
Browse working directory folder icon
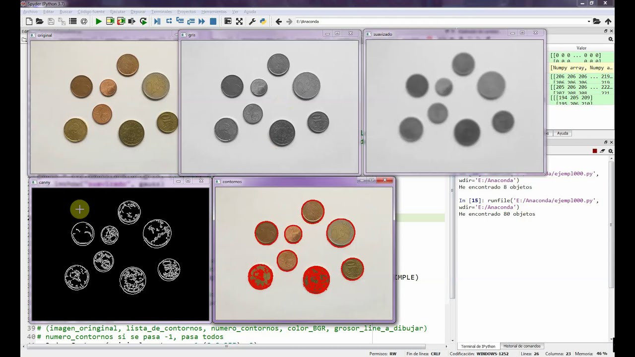[597, 21]
